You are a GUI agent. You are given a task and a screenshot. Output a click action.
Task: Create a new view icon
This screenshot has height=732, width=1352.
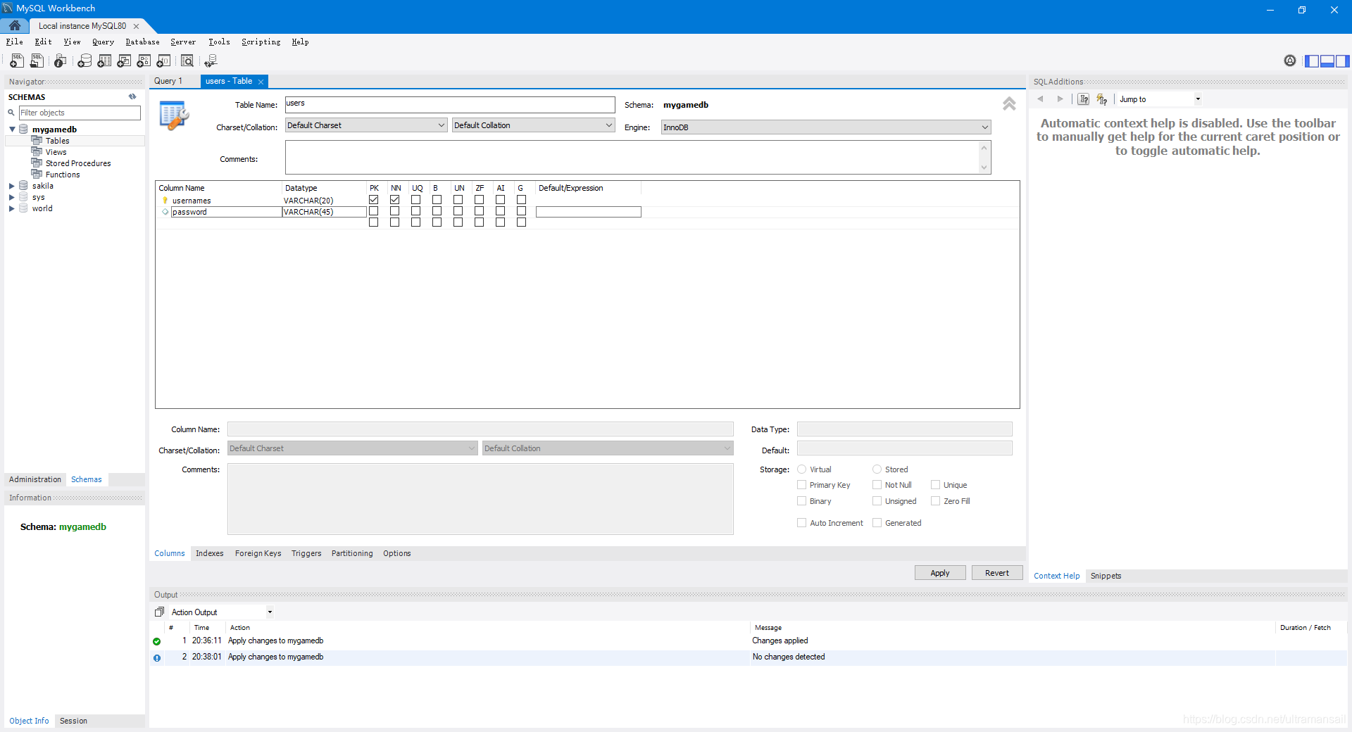[x=124, y=61]
